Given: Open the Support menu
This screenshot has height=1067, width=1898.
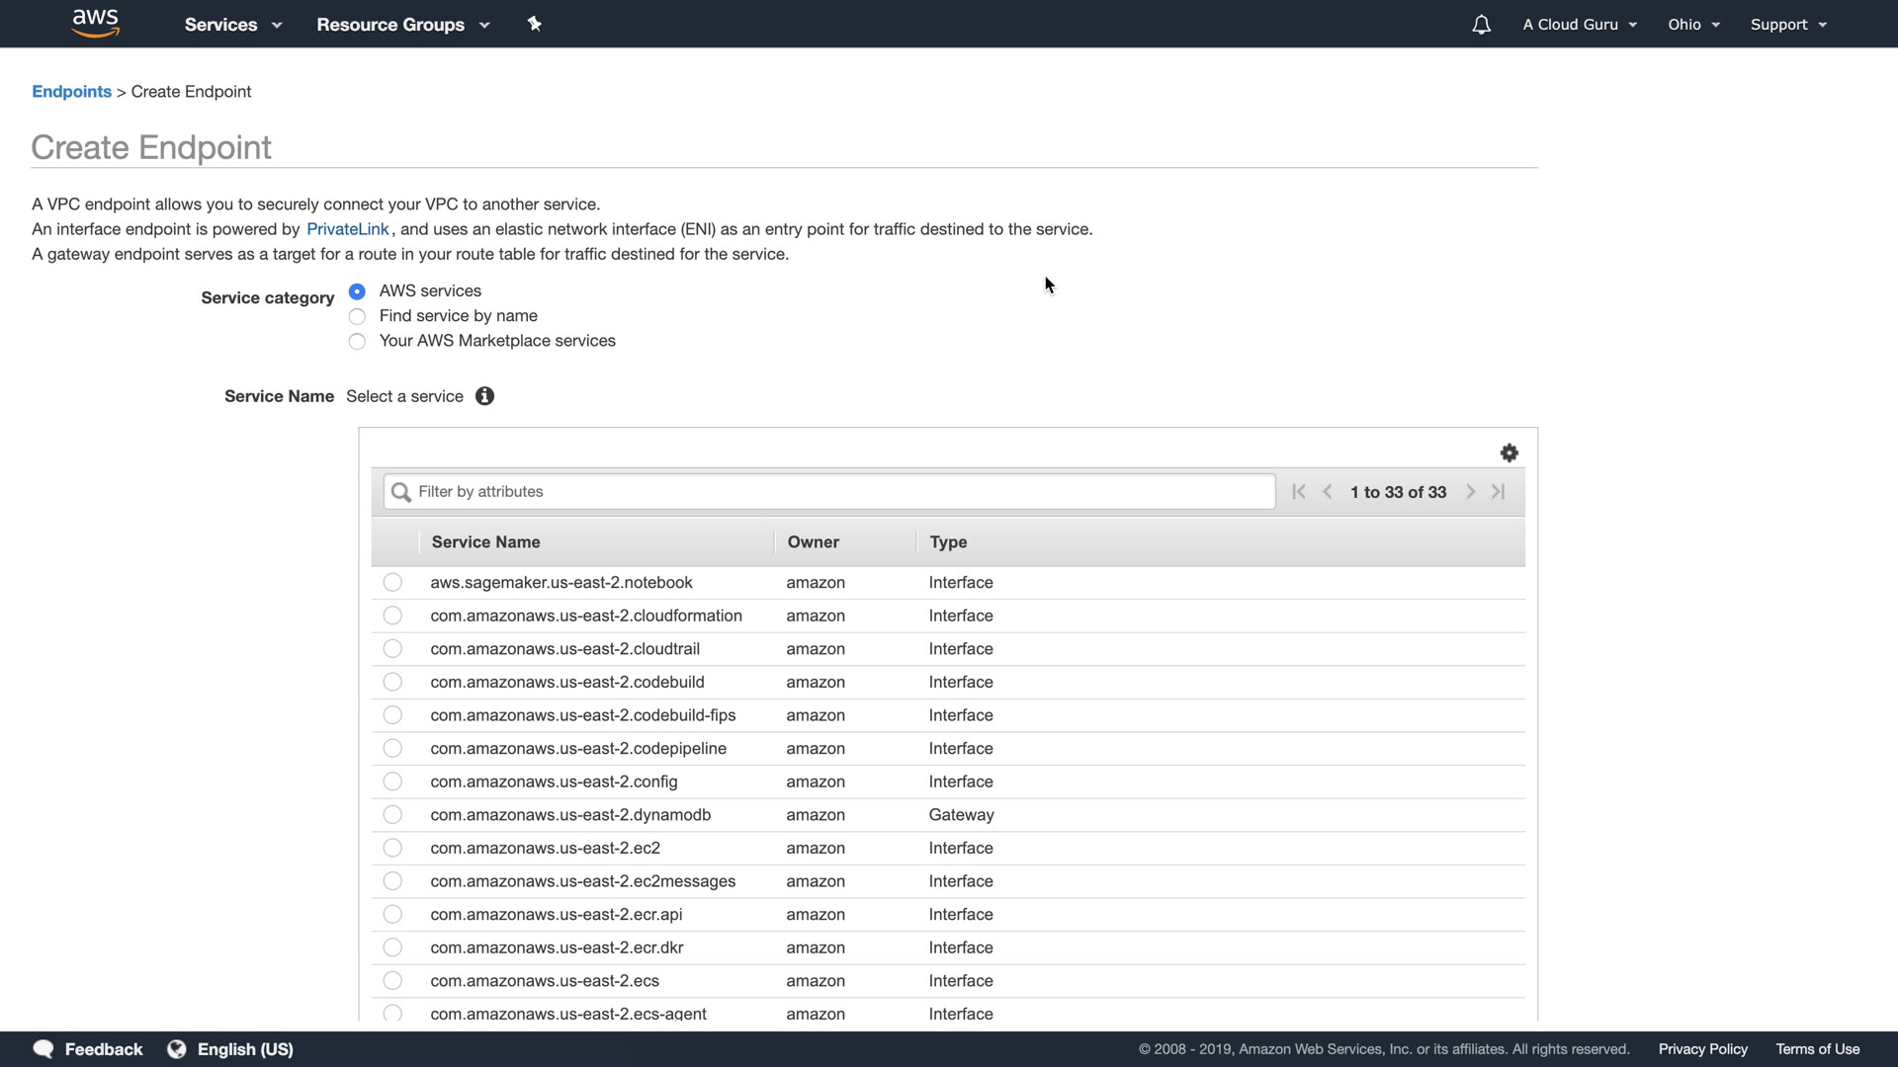Looking at the screenshot, I should [1787, 25].
